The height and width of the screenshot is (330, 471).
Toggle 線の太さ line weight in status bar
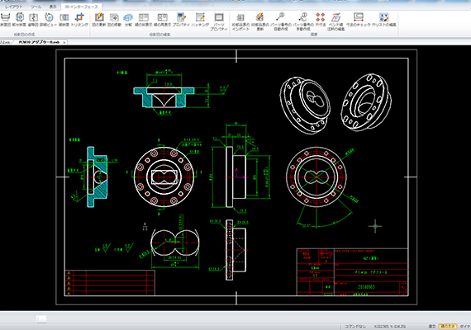coord(448,327)
